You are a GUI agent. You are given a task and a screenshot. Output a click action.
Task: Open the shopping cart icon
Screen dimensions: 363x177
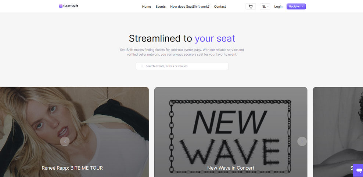tap(251, 7)
